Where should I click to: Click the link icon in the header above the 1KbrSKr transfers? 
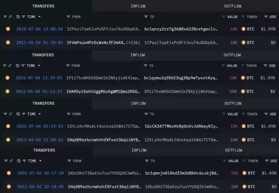coord(11,161)
